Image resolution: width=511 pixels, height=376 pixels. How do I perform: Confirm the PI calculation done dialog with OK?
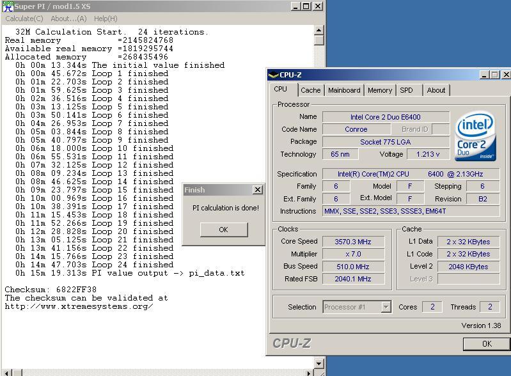coord(224,230)
